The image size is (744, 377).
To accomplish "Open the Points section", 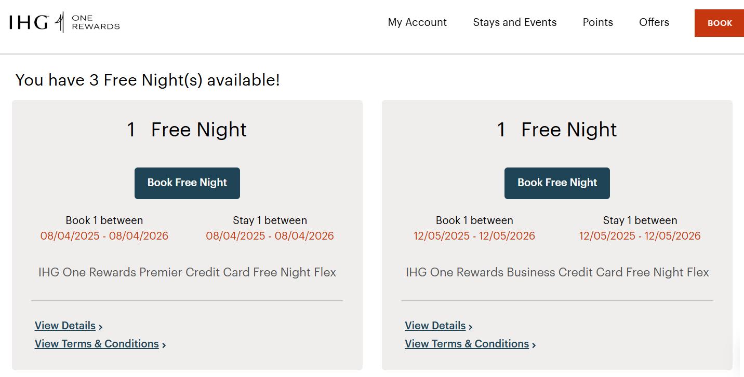I will click(x=597, y=22).
